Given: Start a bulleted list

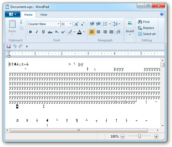Looking at the screenshot, I should pos(105,24).
